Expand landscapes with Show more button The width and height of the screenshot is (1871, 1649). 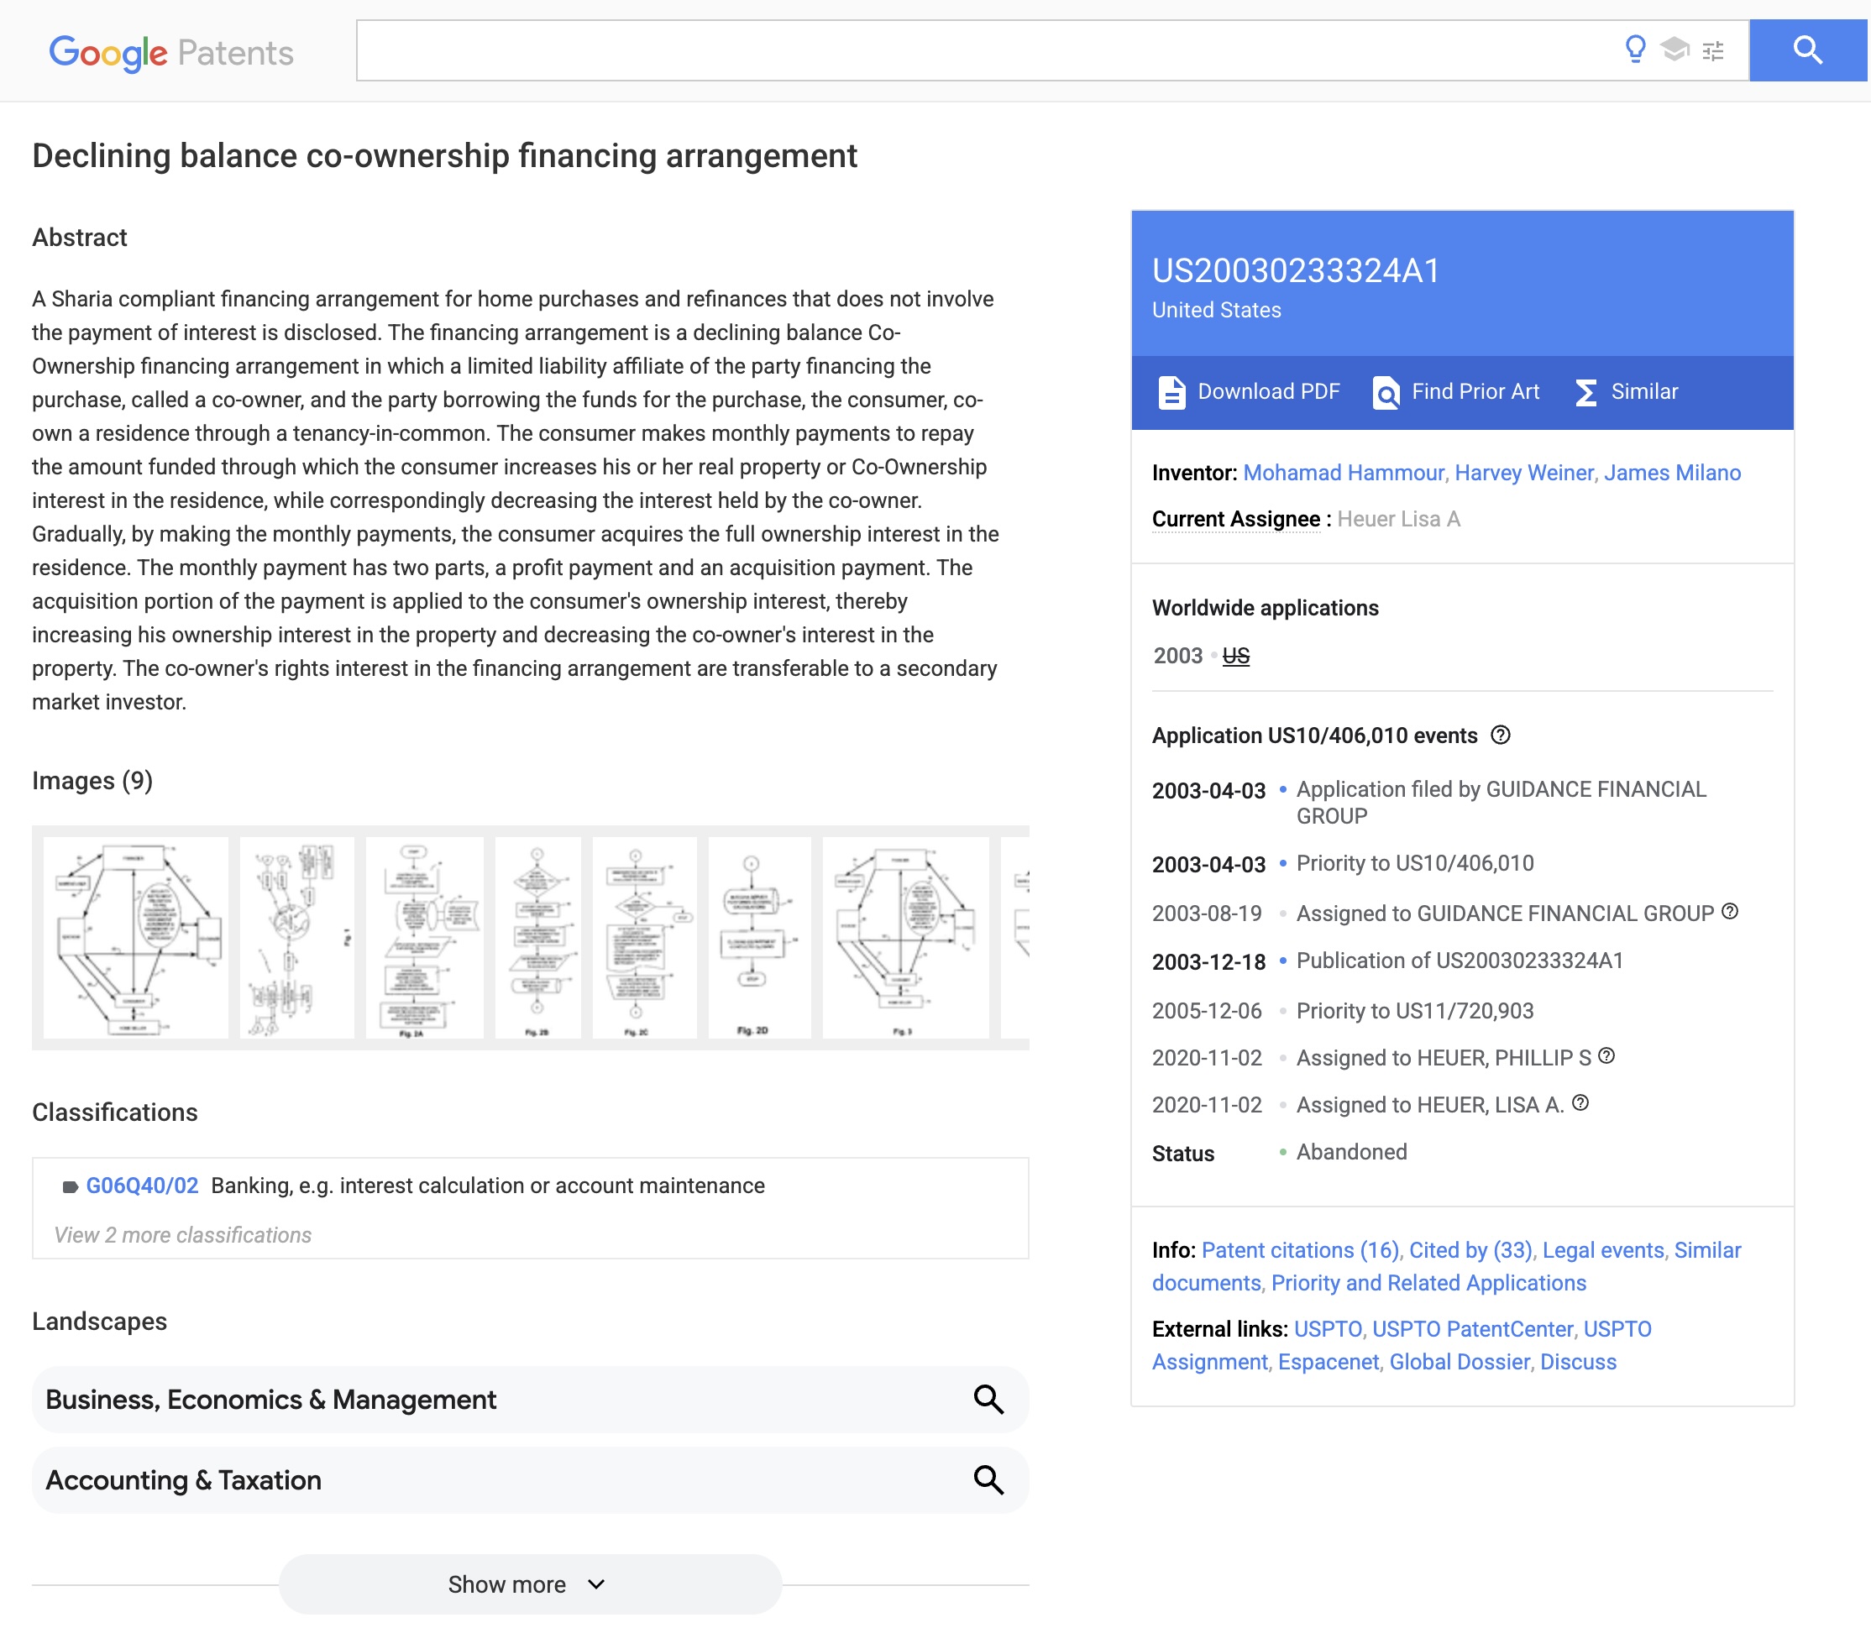[530, 1584]
